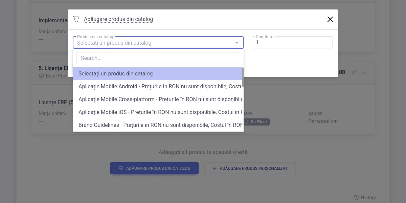Viewport: 406px width, 203px height.
Task: Click the shopping cart icon in the dialog header
Action: (76, 19)
